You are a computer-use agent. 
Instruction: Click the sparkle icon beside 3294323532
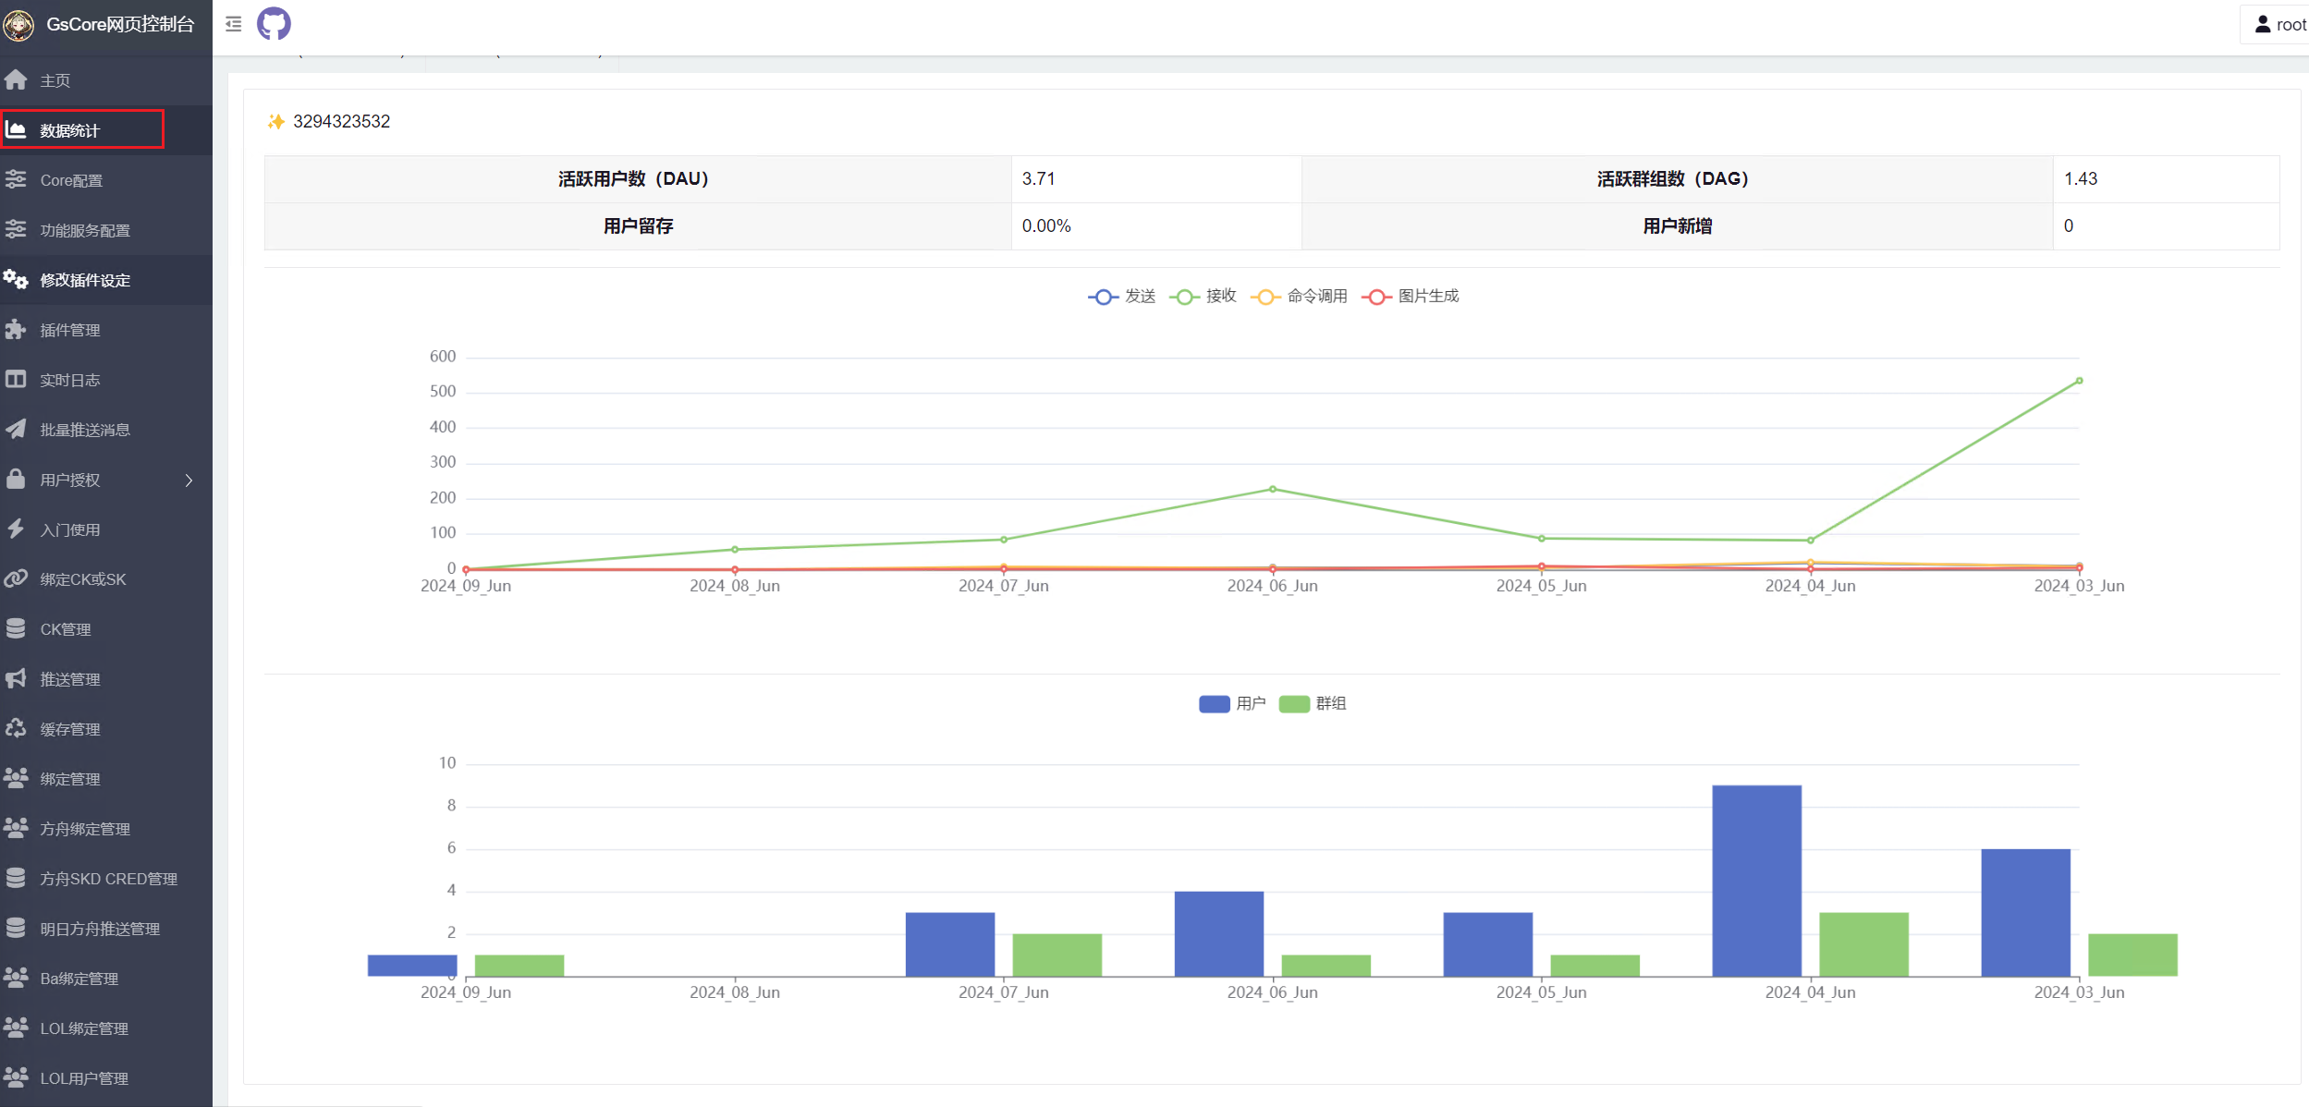tap(275, 122)
